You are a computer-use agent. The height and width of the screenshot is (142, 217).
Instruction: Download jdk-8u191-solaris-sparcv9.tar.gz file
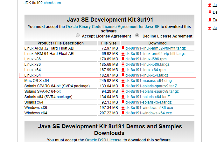pos(152,91)
